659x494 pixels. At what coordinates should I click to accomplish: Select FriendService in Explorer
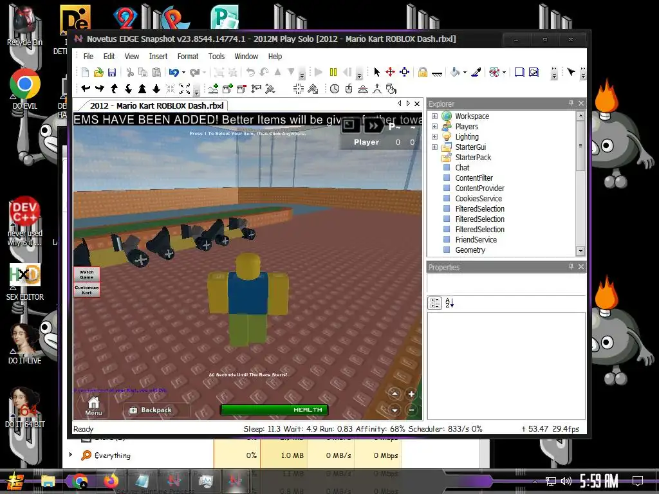click(476, 239)
